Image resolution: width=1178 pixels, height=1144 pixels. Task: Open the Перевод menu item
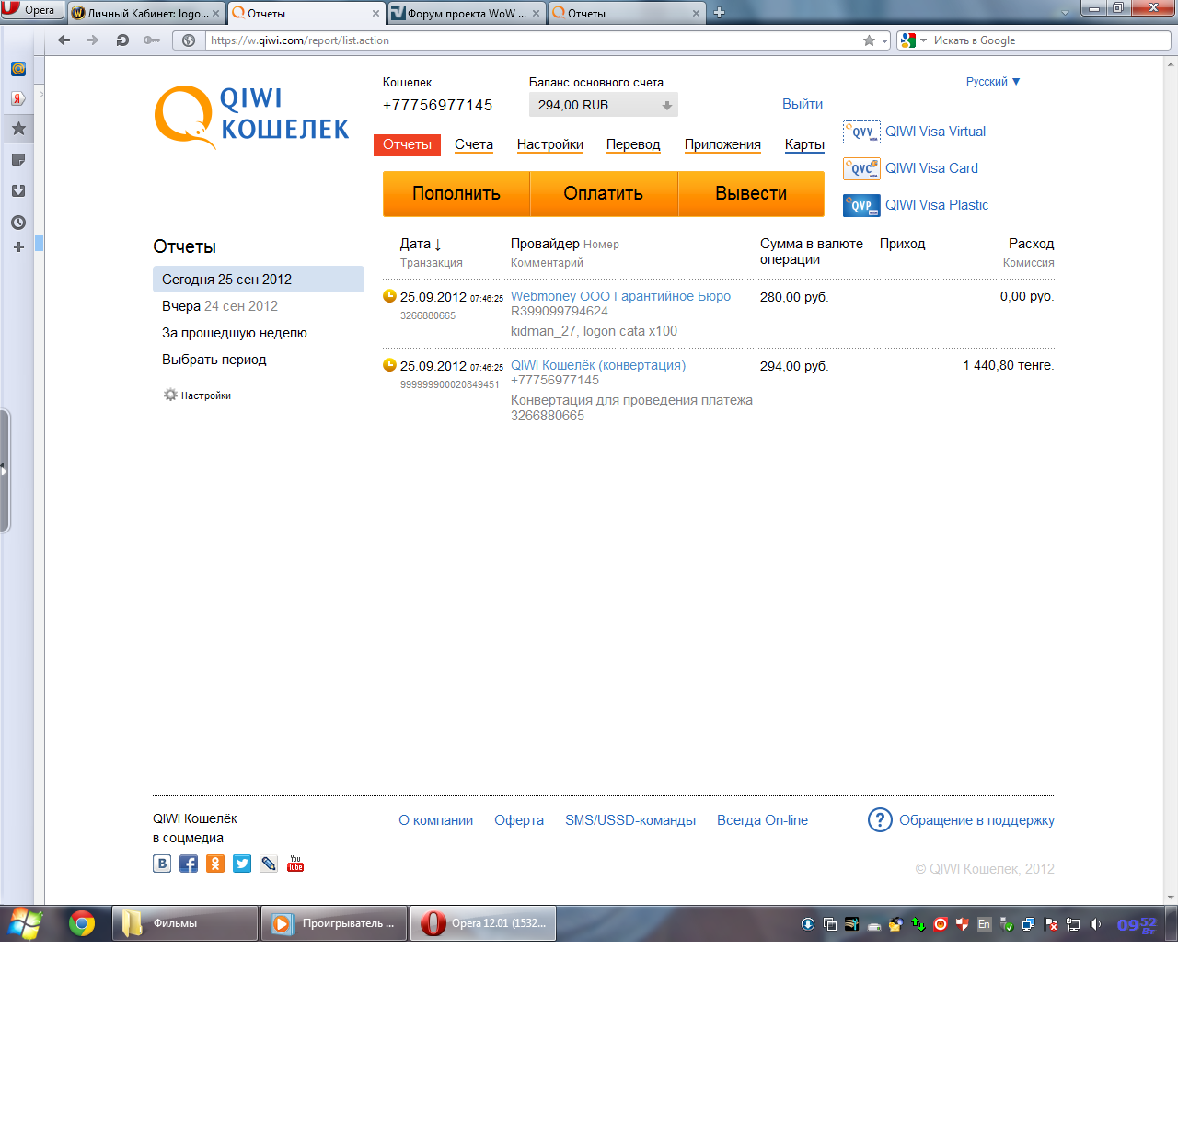pyautogui.click(x=633, y=144)
